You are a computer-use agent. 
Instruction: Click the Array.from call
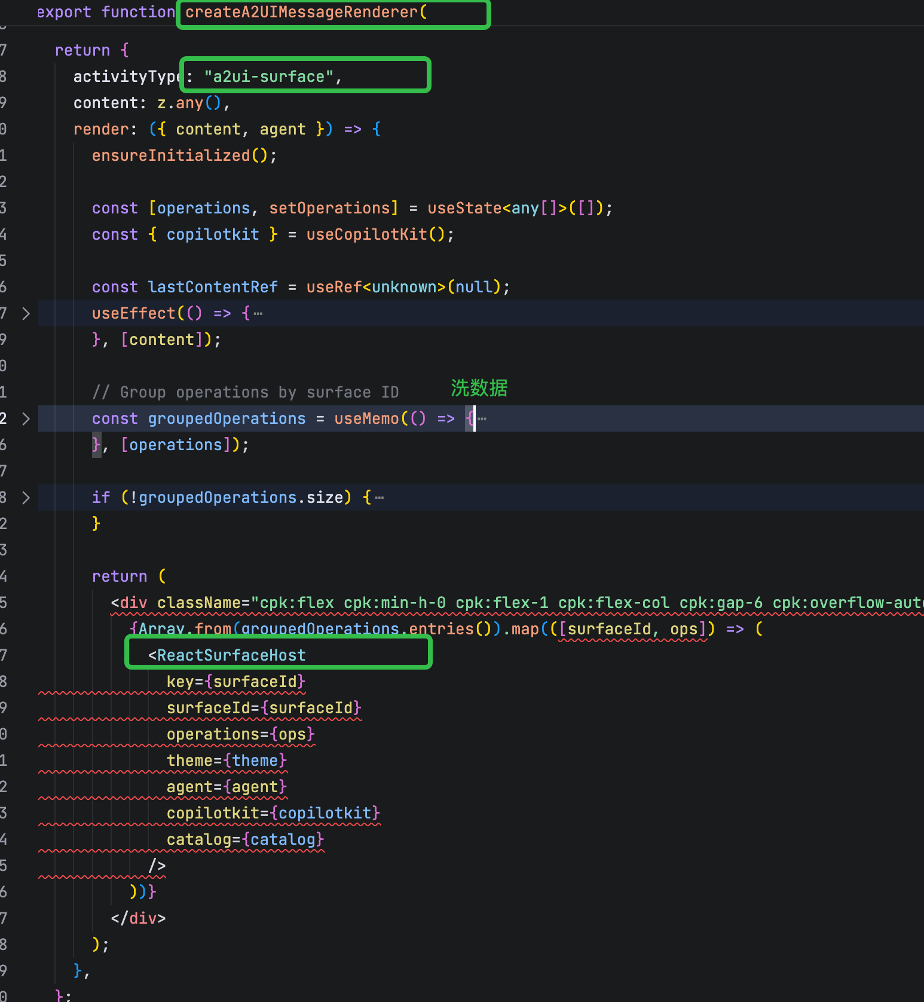[185, 629]
